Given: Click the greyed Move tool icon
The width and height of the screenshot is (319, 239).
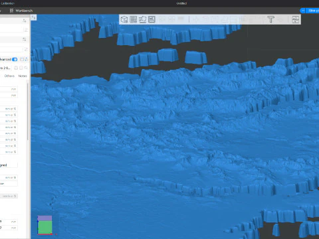Looking at the screenshot, I should click(x=196, y=19).
